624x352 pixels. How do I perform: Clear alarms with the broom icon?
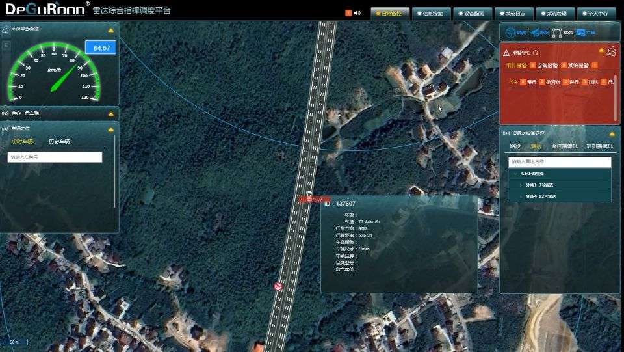click(x=612, y=51)
